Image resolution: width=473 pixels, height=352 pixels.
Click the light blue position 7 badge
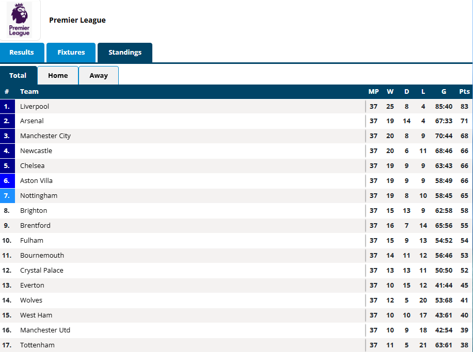pos(7,196)
